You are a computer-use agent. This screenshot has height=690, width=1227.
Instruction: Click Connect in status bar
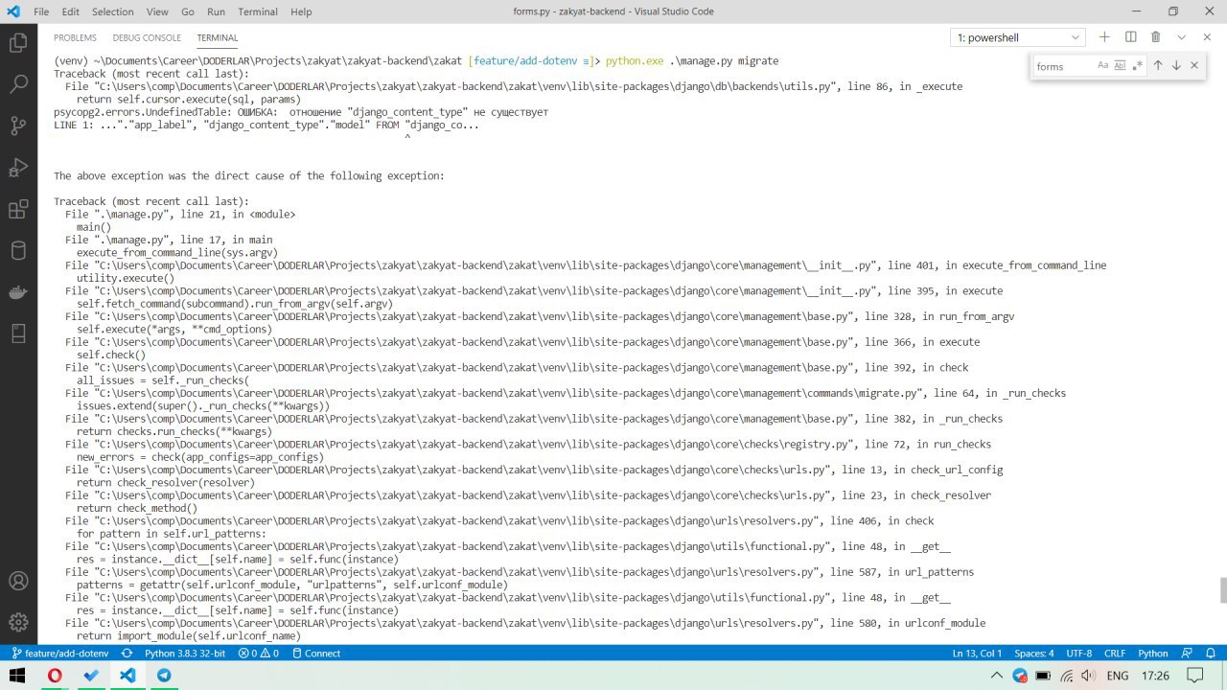click(316, 654)
